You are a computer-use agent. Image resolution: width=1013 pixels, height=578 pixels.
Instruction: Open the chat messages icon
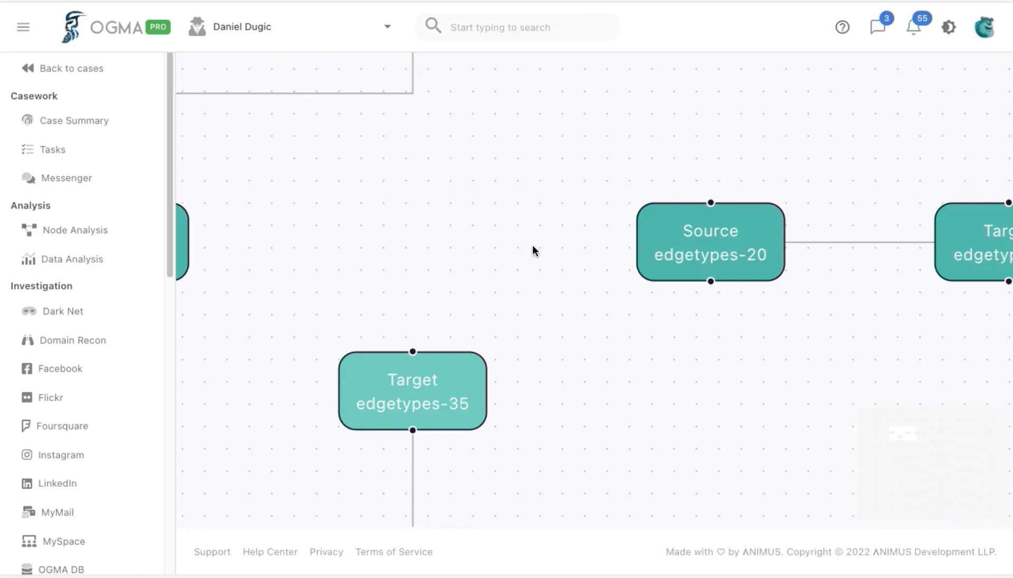[x=877, y=27]
